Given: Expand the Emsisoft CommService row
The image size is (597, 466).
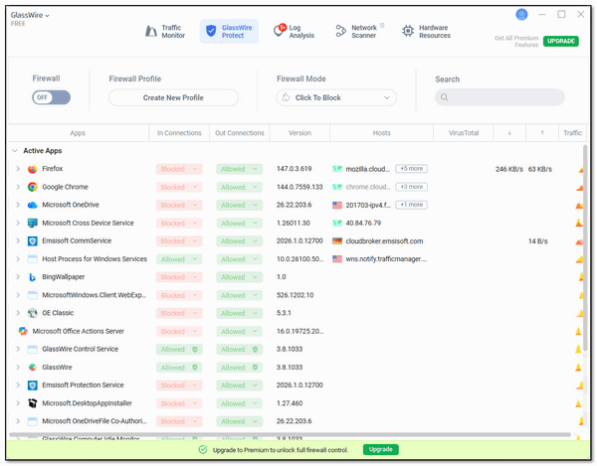Looking at the screenshot, I should (x=18, y=240).
